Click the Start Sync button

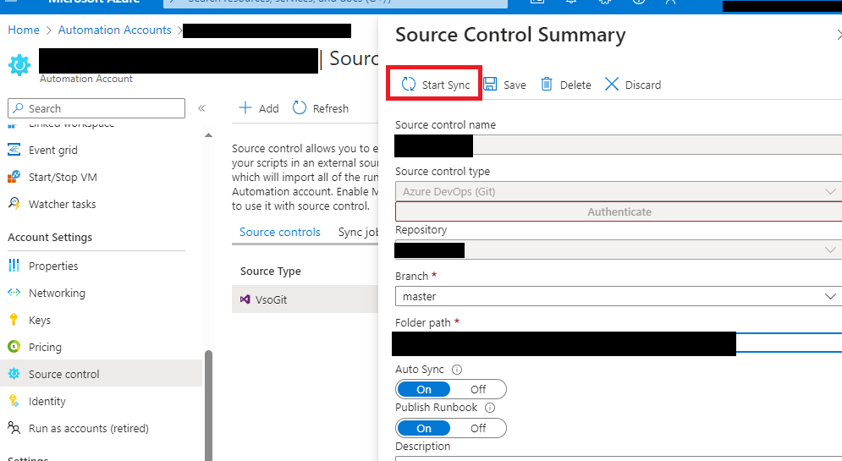(435, 85)
